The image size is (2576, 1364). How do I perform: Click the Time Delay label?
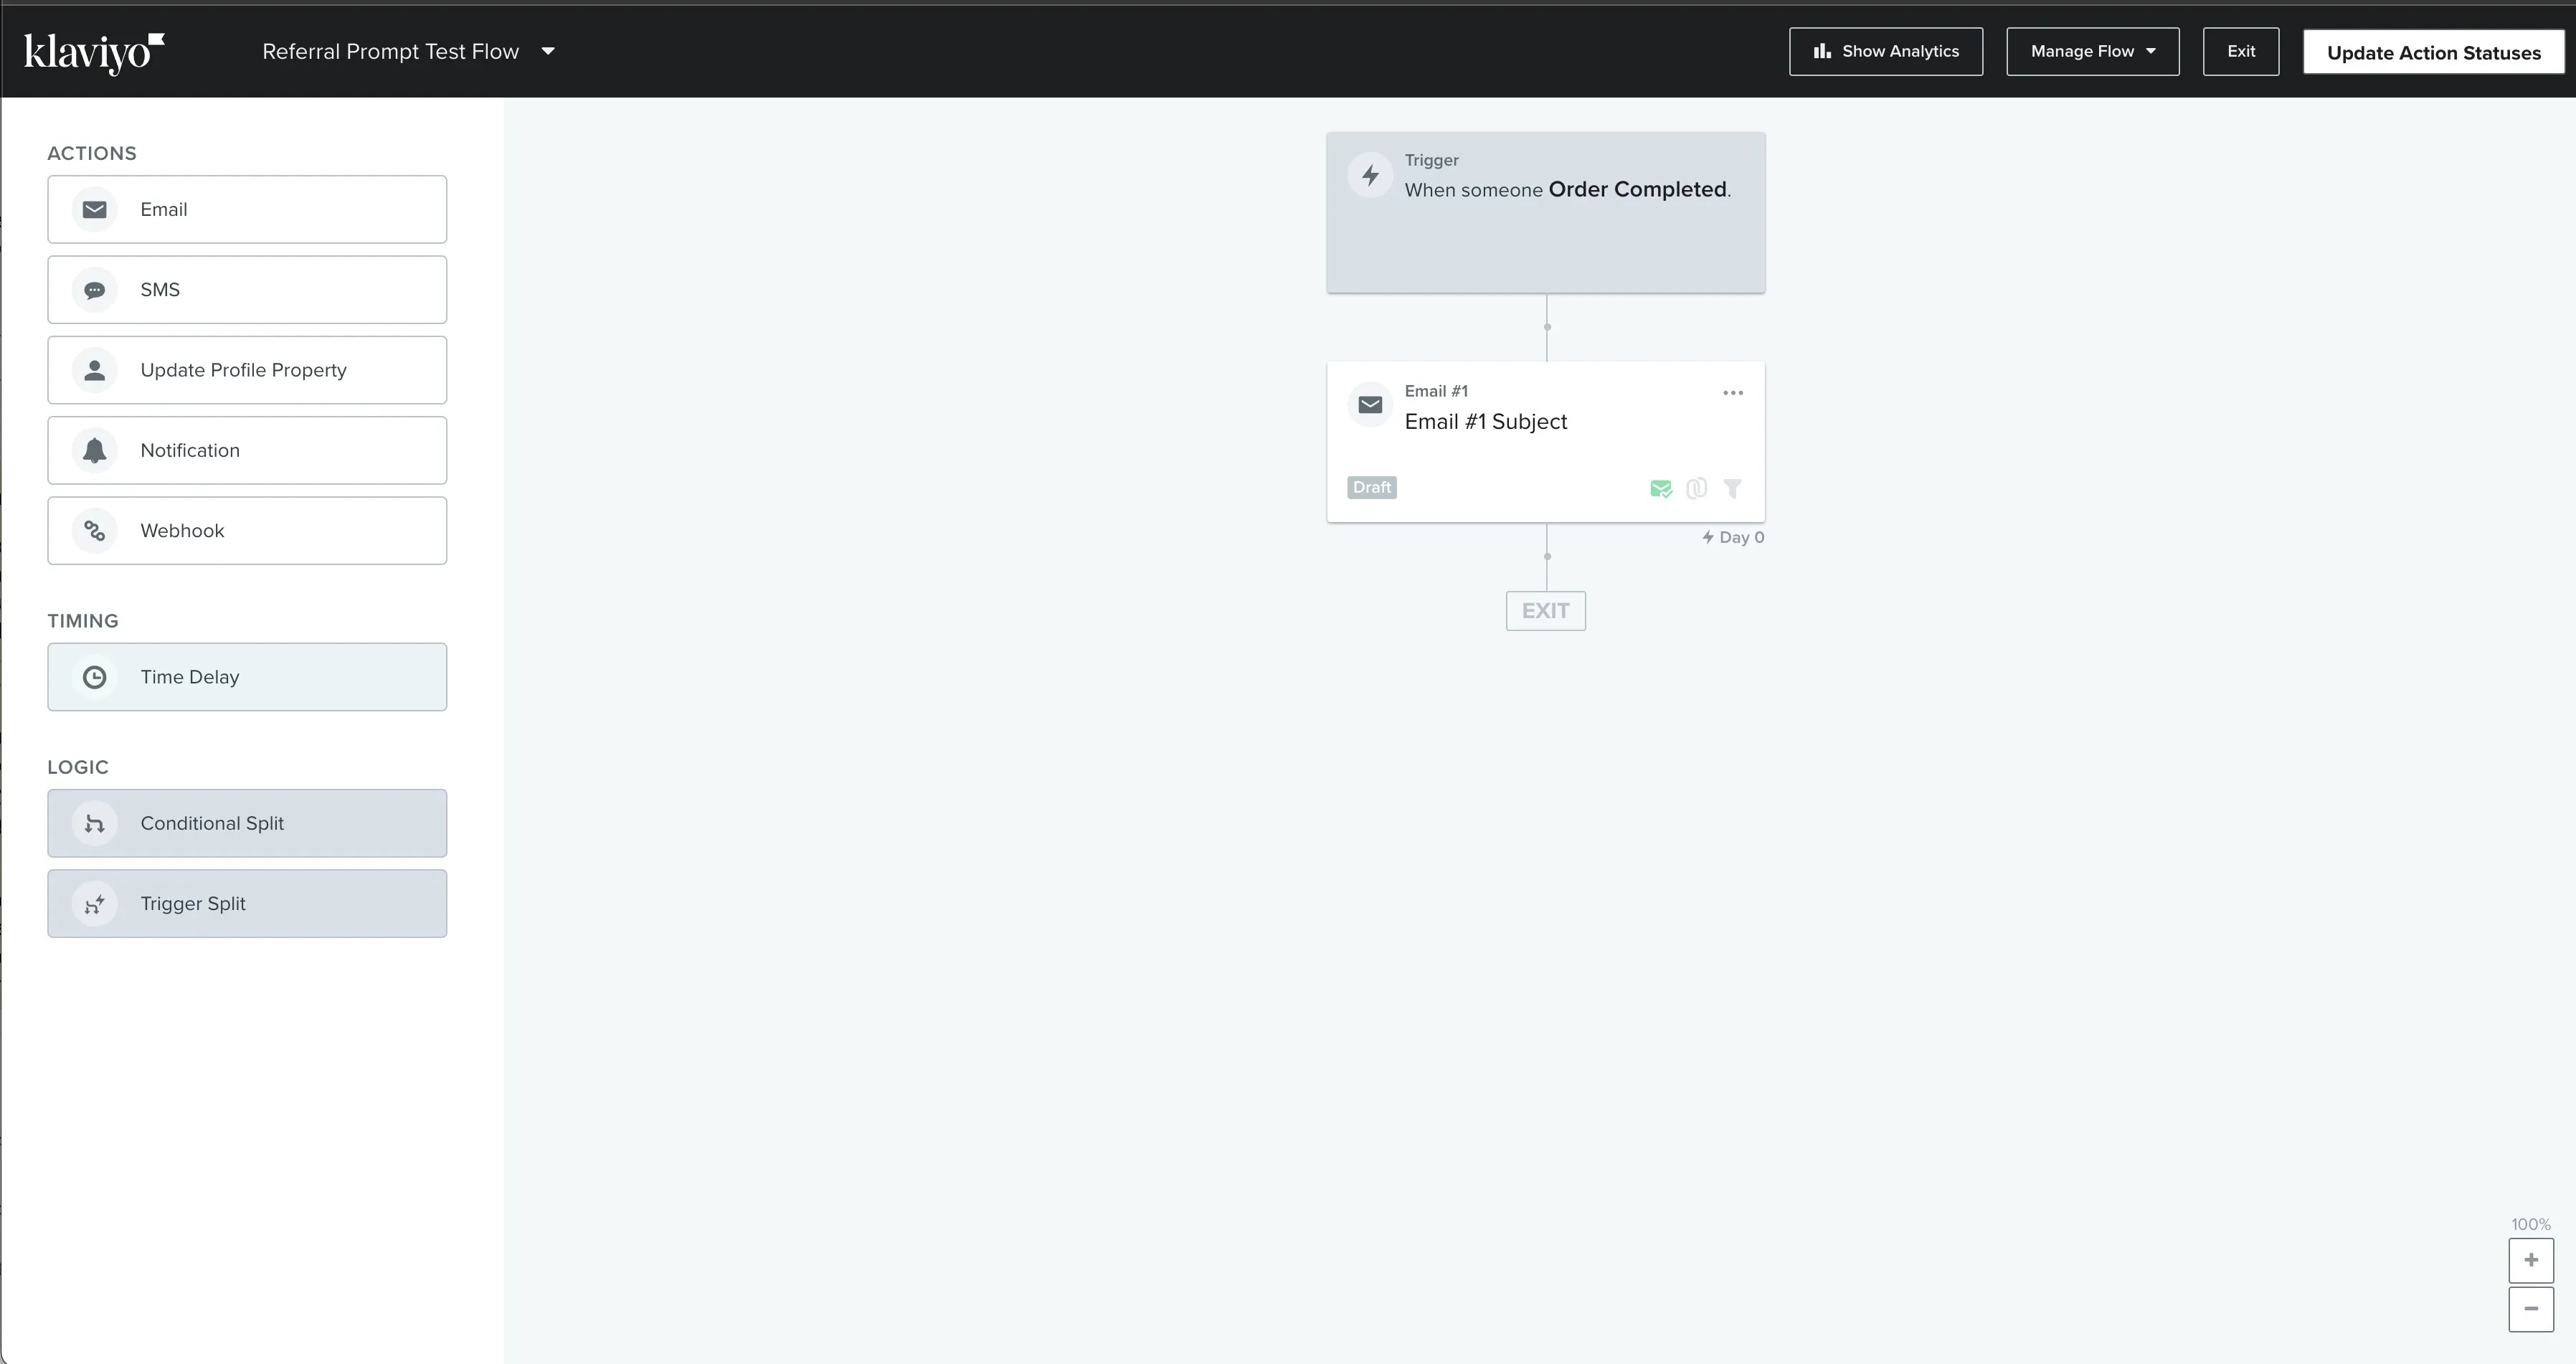[x=190, y=677]
